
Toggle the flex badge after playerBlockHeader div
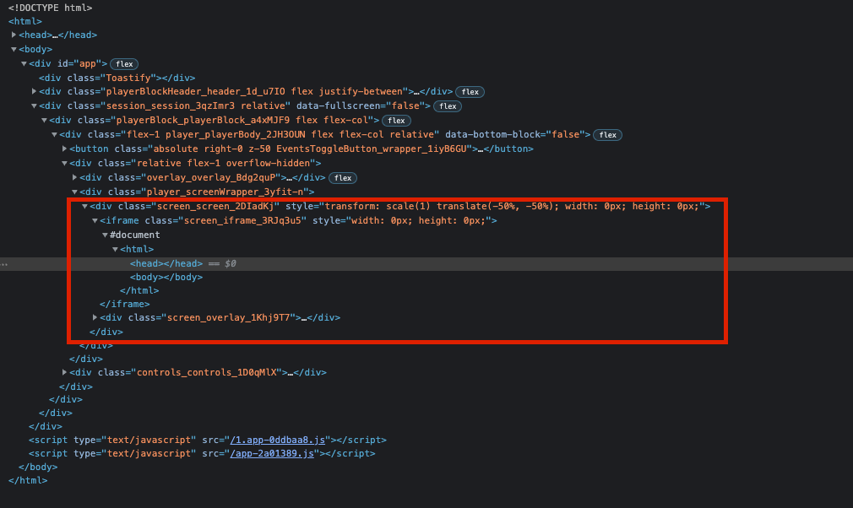point(470,91)
